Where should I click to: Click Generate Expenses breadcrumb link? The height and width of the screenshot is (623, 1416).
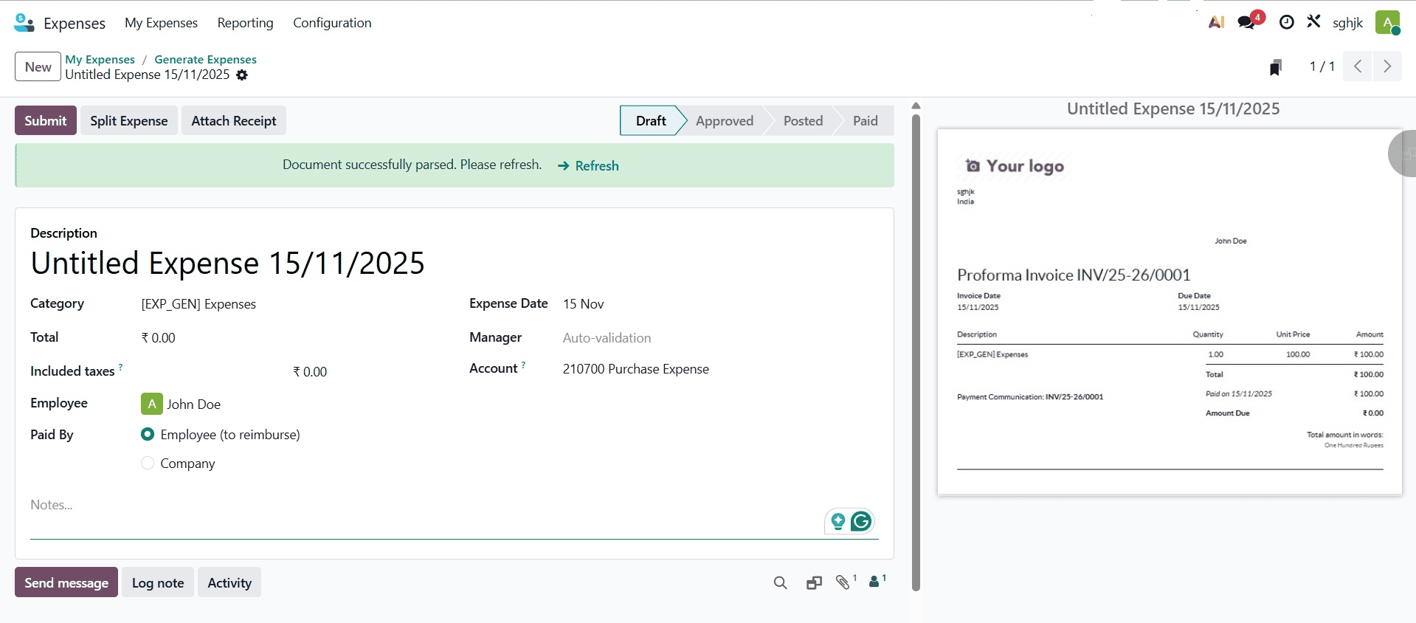(205, 60)
